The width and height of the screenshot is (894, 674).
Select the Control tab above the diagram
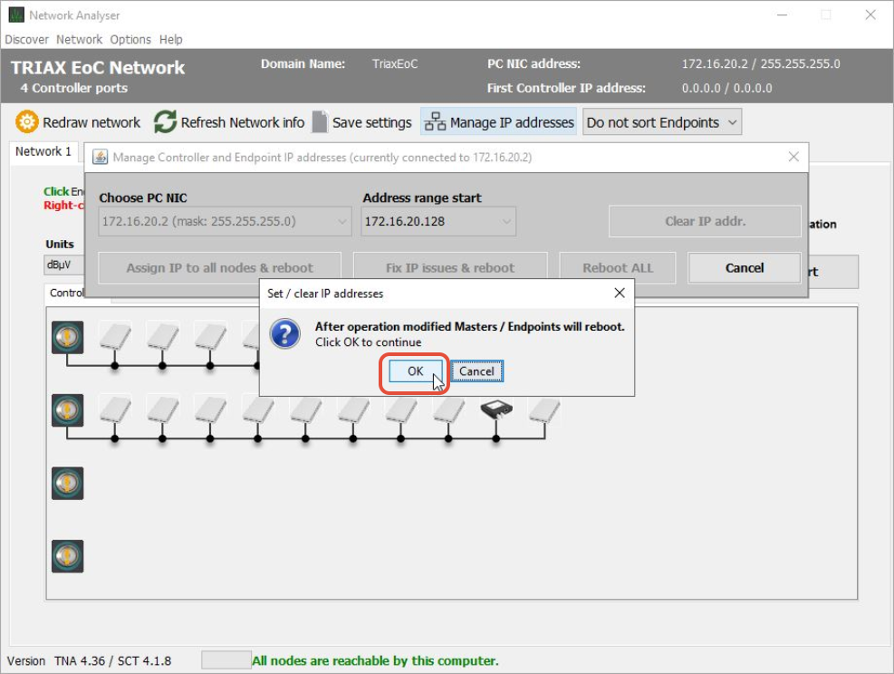click(x=65, y=294)
